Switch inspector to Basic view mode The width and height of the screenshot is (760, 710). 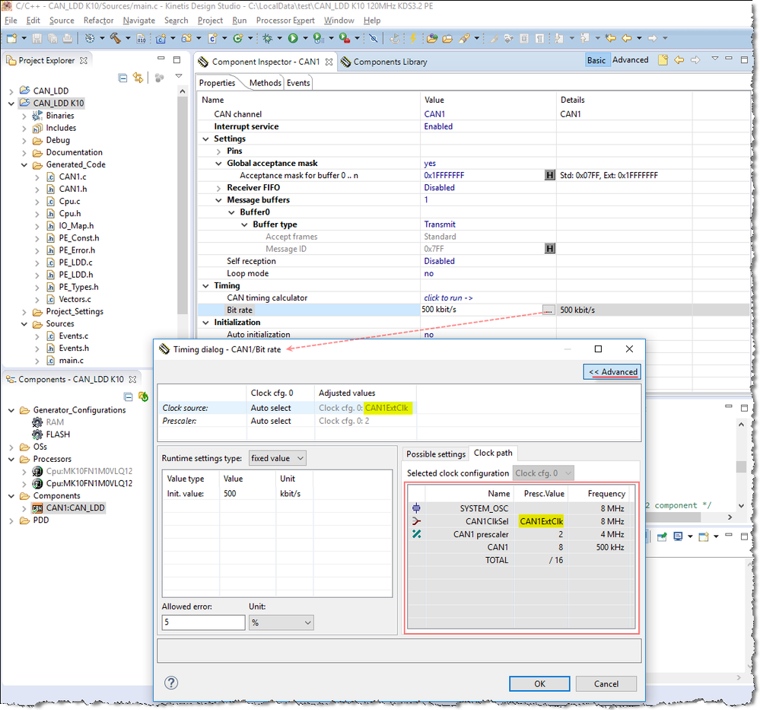tap(596, 60)
